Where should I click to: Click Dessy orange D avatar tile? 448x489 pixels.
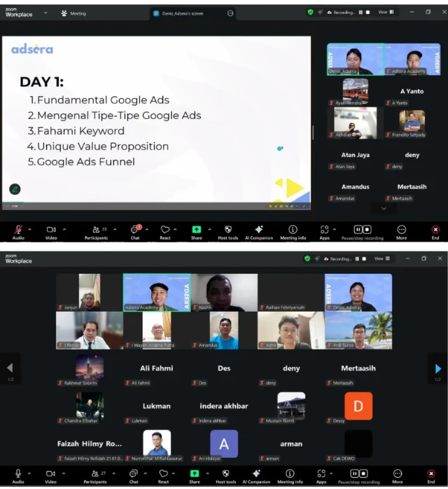pyautogui.click(x=358, y=406)
